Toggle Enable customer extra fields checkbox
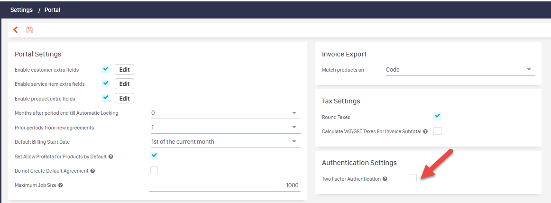The height and width of the screenshot is (203, 551). (x=106, y=69)
